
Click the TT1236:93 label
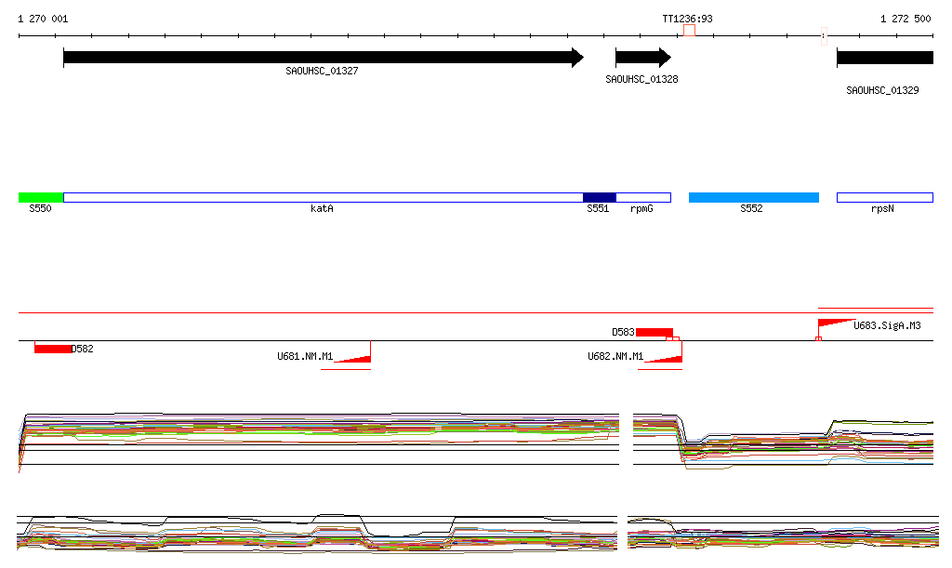coord(687,19)
